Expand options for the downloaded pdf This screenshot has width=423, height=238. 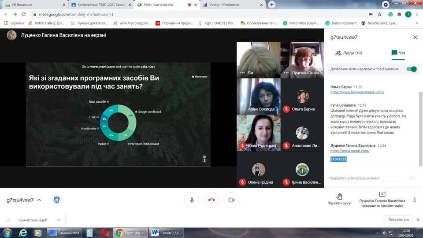(x=59, y=220)
